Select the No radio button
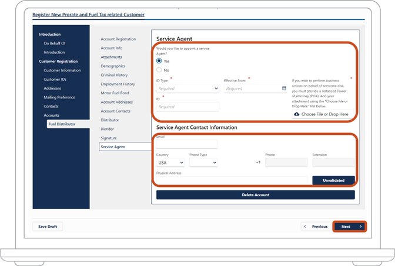Viewport: 395px width, 266px height. tap(159, 70)
